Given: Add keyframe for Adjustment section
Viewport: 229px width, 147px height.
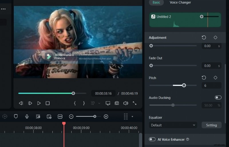Looking at the screenshot, I should [216, 37].
